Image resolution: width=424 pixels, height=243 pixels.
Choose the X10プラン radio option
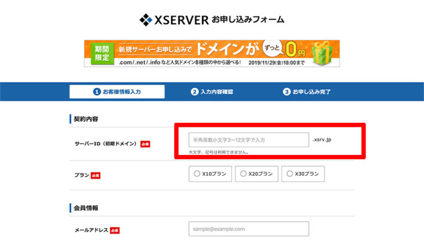(210, 174)
